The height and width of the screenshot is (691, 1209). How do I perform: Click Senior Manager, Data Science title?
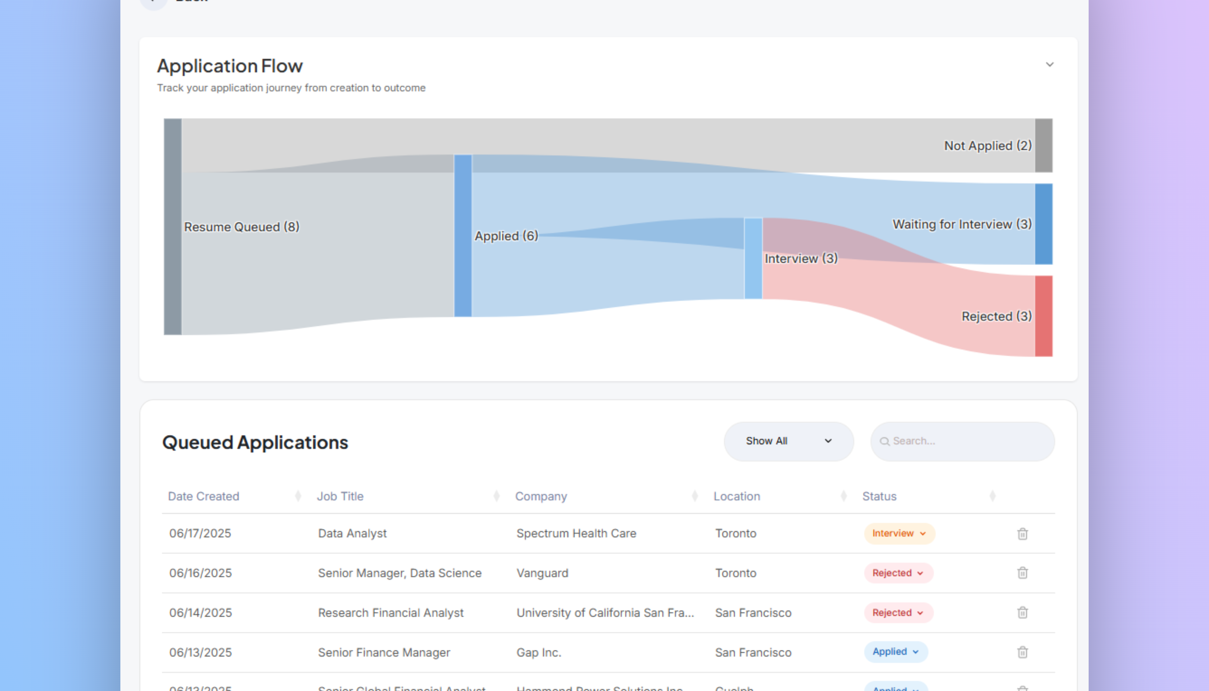click(400, 573)
